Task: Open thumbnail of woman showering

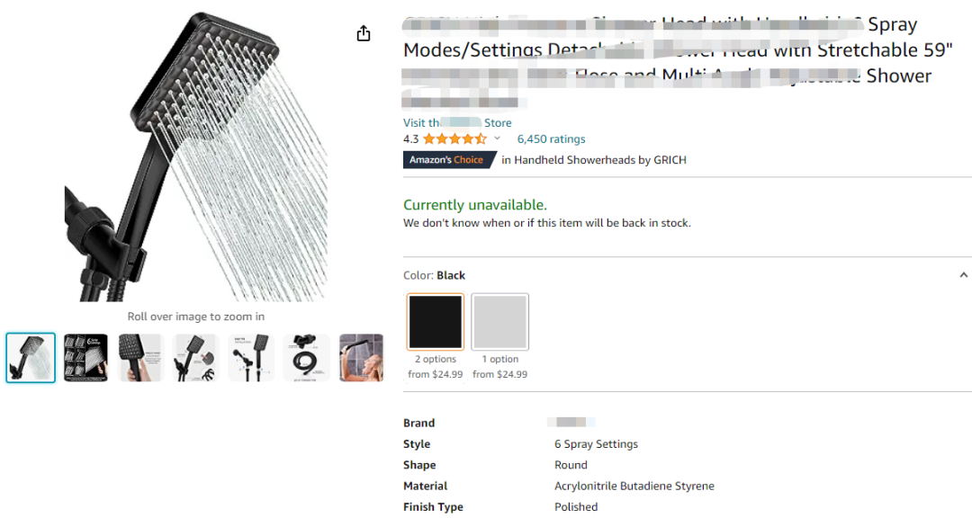Action: 361,358
